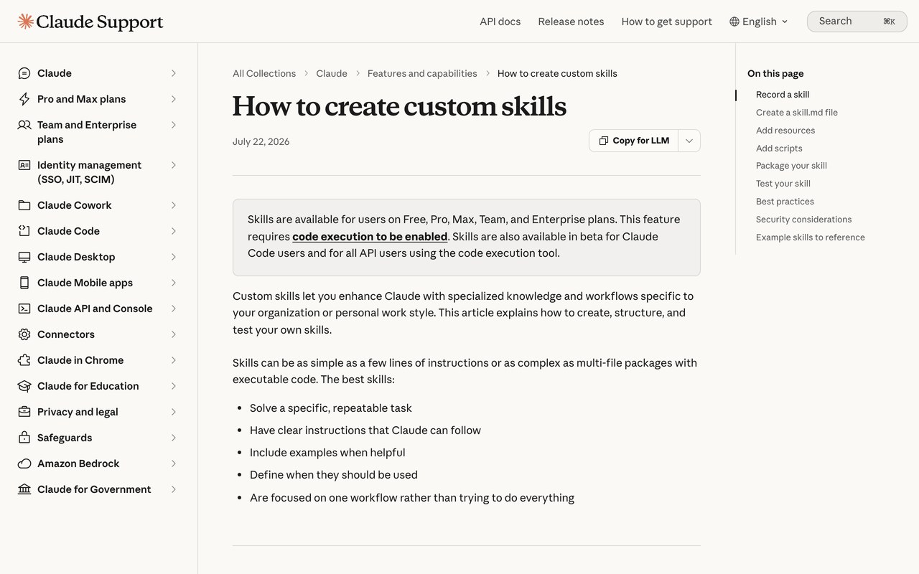The height and width of the screenshot is (574, 919).
Task: Click the puzzle piece Claude in Chrome icon
Action: (24, 360)
